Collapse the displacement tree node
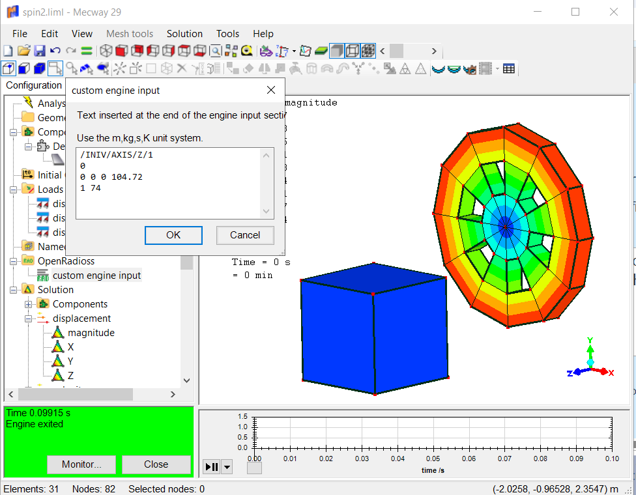The height and width of the screenshot is (495, 636). pos(29,318)
